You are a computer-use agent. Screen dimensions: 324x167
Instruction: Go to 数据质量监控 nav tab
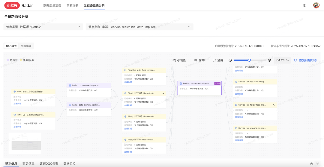[x=52, y=5]
